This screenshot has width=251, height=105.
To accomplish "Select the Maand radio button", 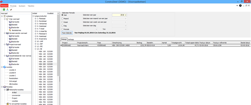I will coord(62,19).
